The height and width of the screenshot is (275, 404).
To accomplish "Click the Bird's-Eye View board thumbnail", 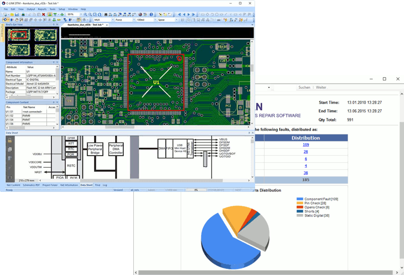I will click(32, 43).
